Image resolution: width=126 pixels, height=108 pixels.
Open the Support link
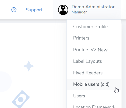[34, 10]
